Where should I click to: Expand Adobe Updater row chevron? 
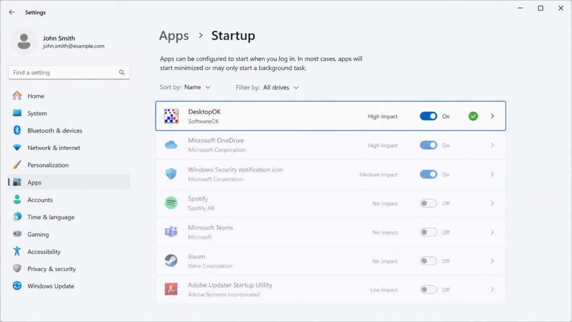click(x=492, y=290)
